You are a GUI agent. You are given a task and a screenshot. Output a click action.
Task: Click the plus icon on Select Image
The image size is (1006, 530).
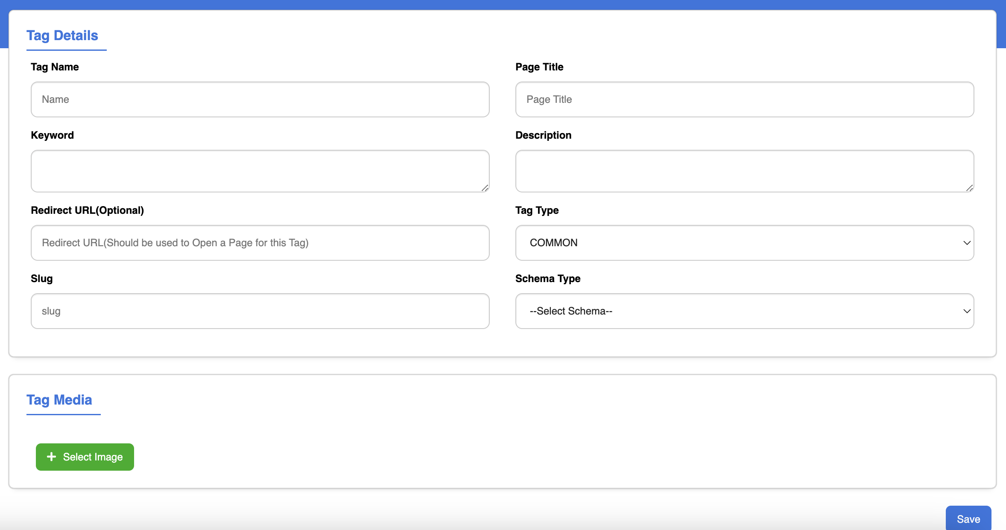(52, 457)
